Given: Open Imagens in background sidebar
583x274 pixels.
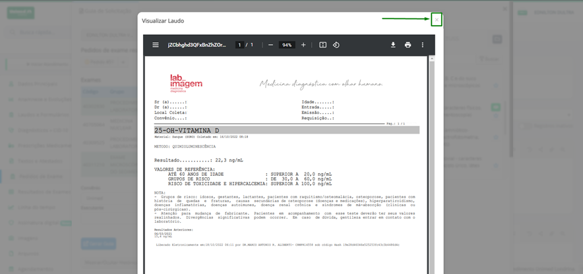Looking at the screenshot, I should [x=28, y=238].
